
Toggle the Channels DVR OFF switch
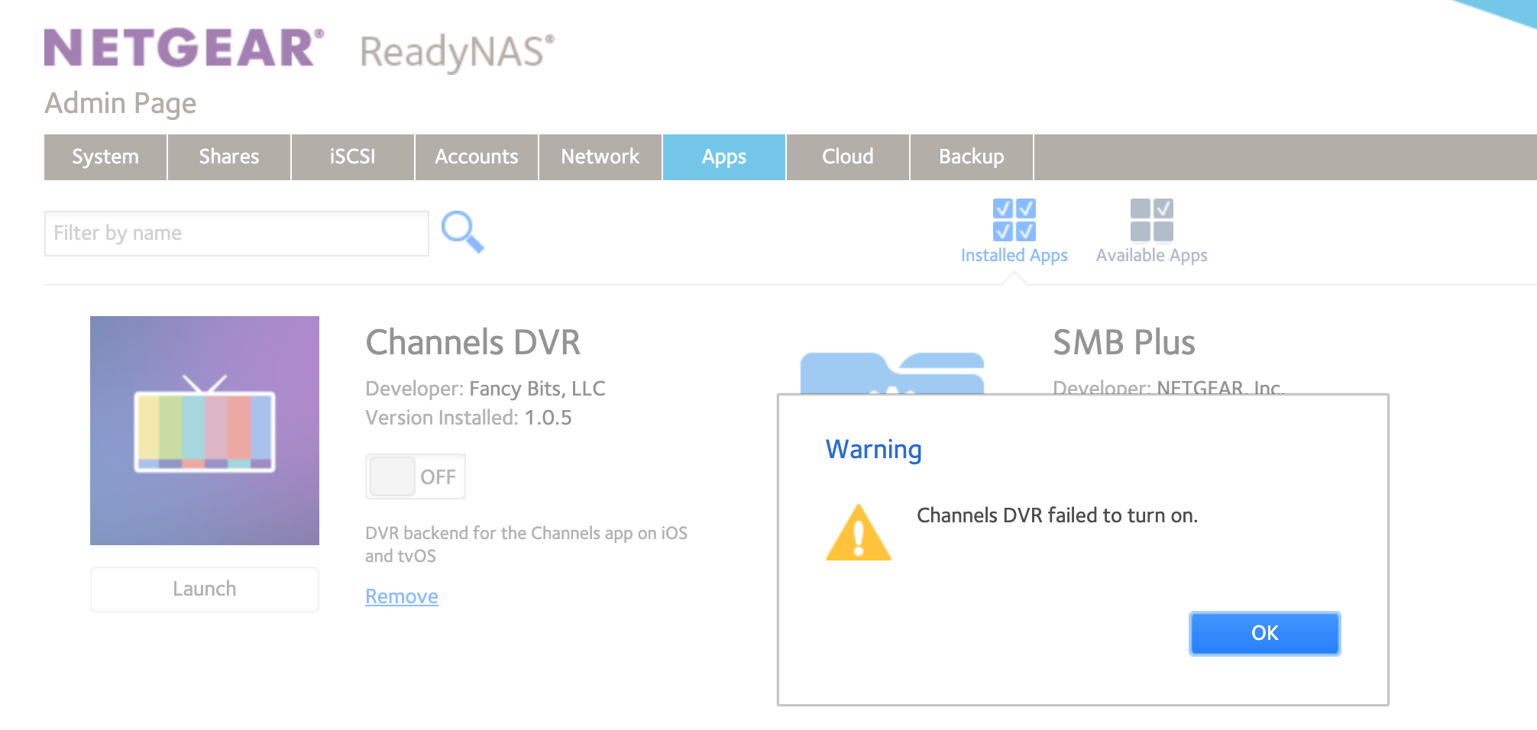tap(416, 476)
